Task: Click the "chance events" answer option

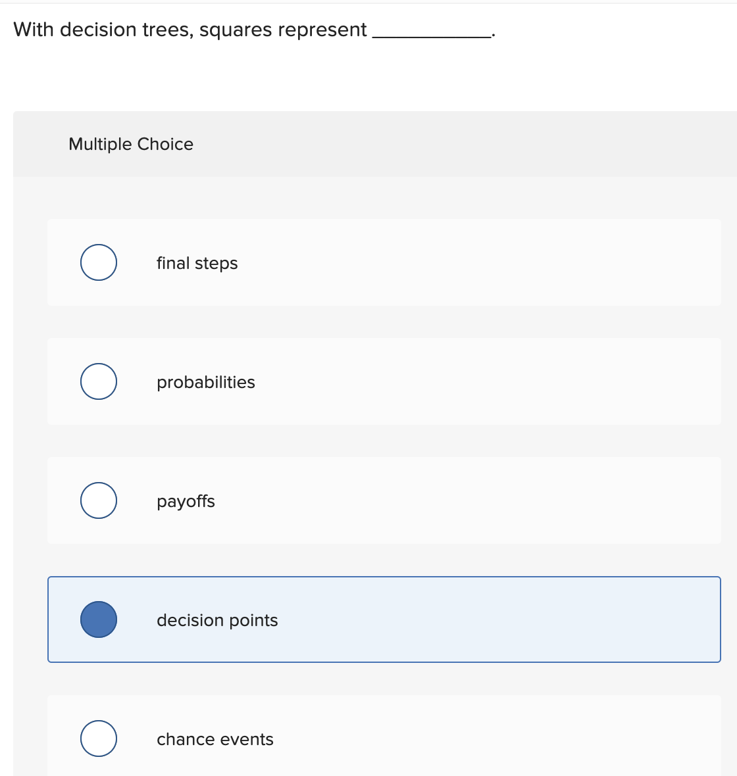Action: 384,737
